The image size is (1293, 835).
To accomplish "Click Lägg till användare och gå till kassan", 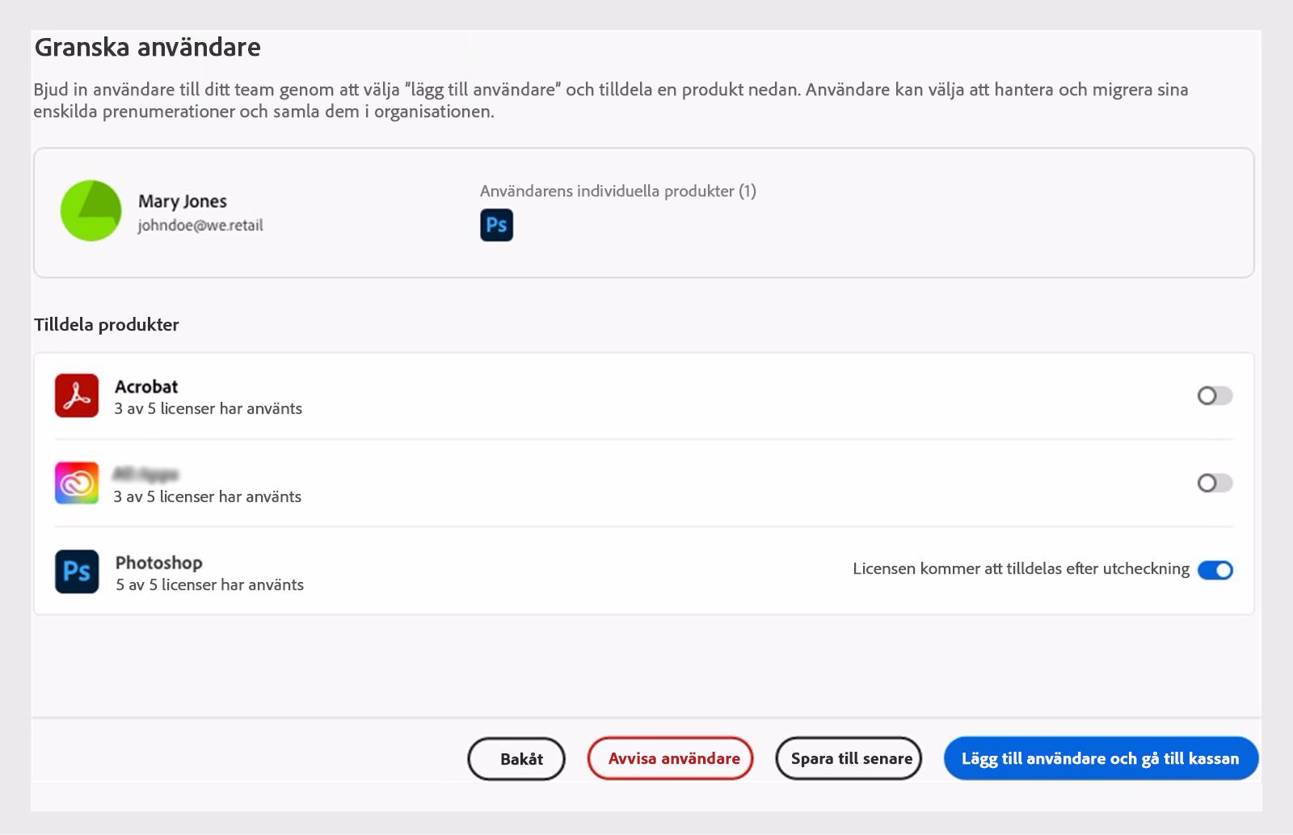I will click(x=1101, y=758).
